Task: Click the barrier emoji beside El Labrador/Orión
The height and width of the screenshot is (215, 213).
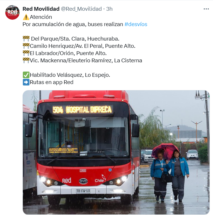Action: [x=26, y=53]
